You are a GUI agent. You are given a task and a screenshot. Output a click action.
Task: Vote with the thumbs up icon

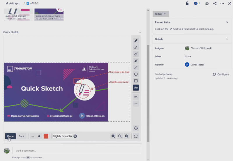tap(207, 3)
